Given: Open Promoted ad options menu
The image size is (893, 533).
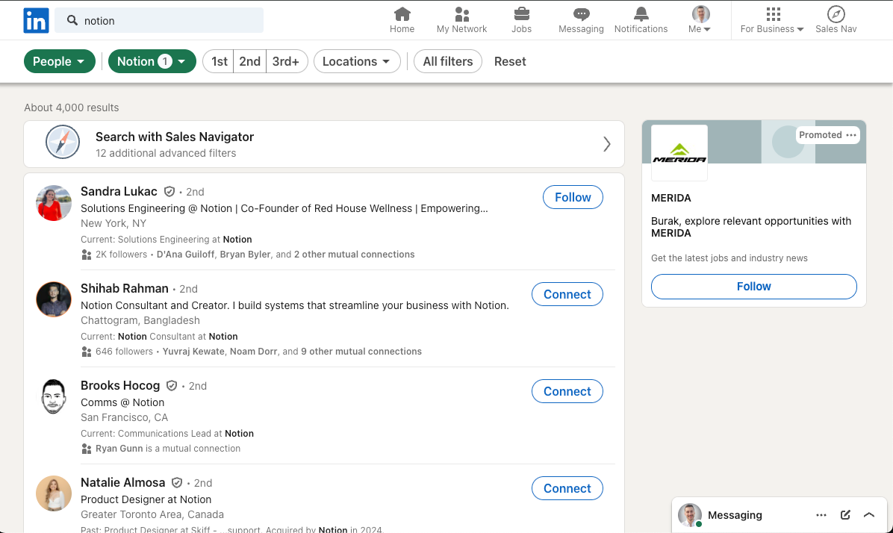Looking at the screenshot, I should (851, 135).
